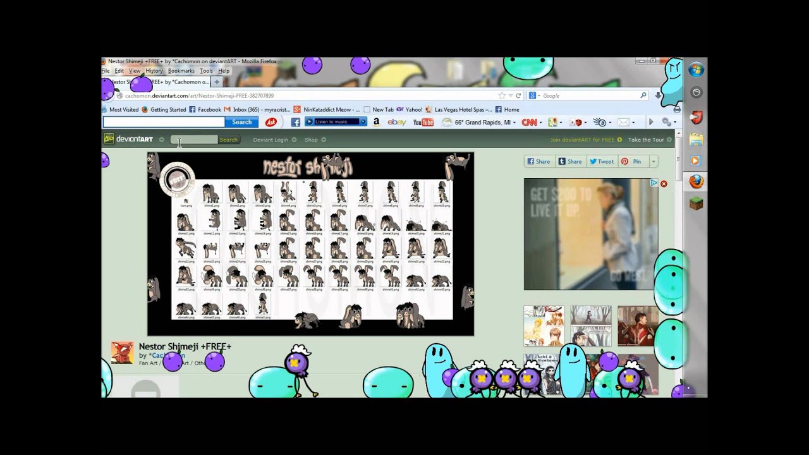Open Windows Explorer folder taskbar icon
The image size is (809, 455).
tap(696, 139)
